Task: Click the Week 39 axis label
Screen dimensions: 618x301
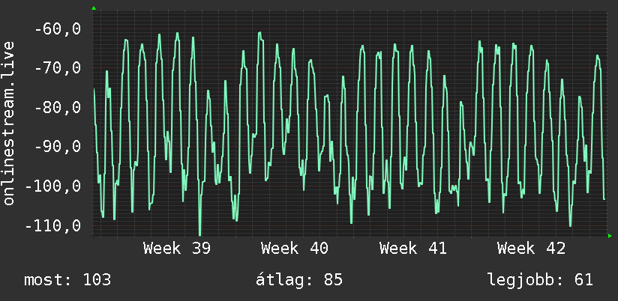Action: pyautogui.click(x=176, y=249)
